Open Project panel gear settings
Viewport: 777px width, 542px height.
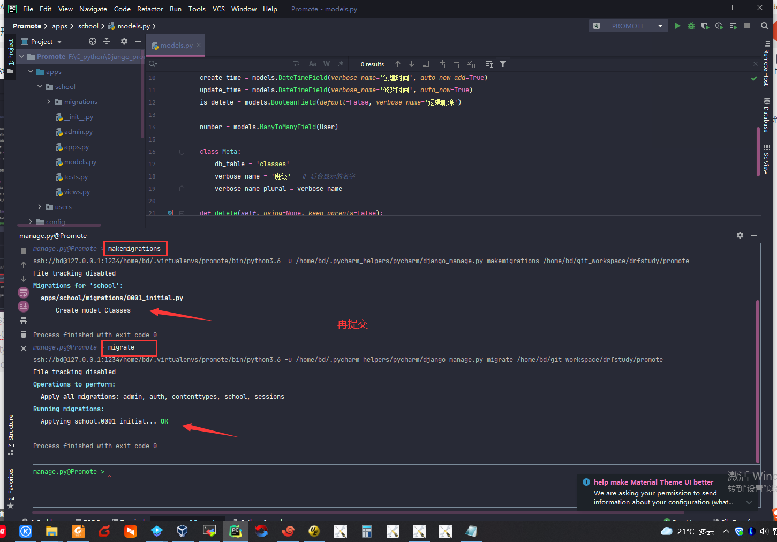click(124, 41)
